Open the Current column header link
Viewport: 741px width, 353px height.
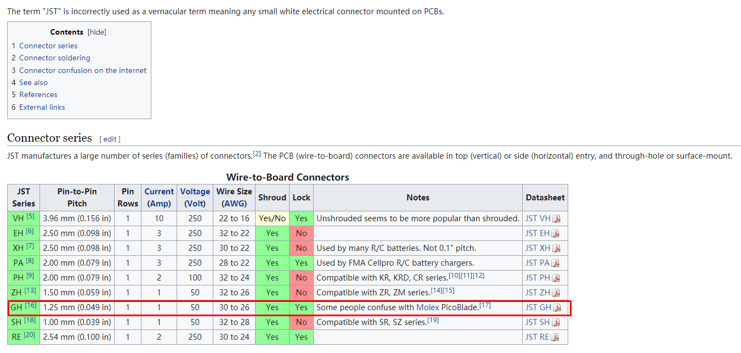(x=159, y=192)
